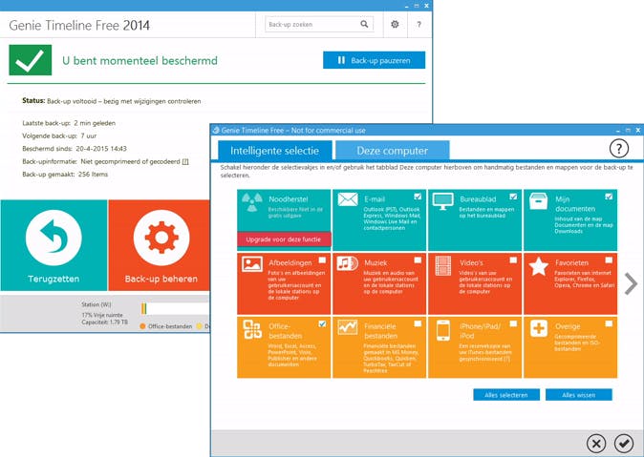644x457 pixels.
Task: Open the [?] link after Niet gecomprimeerd
Action: 185,161
